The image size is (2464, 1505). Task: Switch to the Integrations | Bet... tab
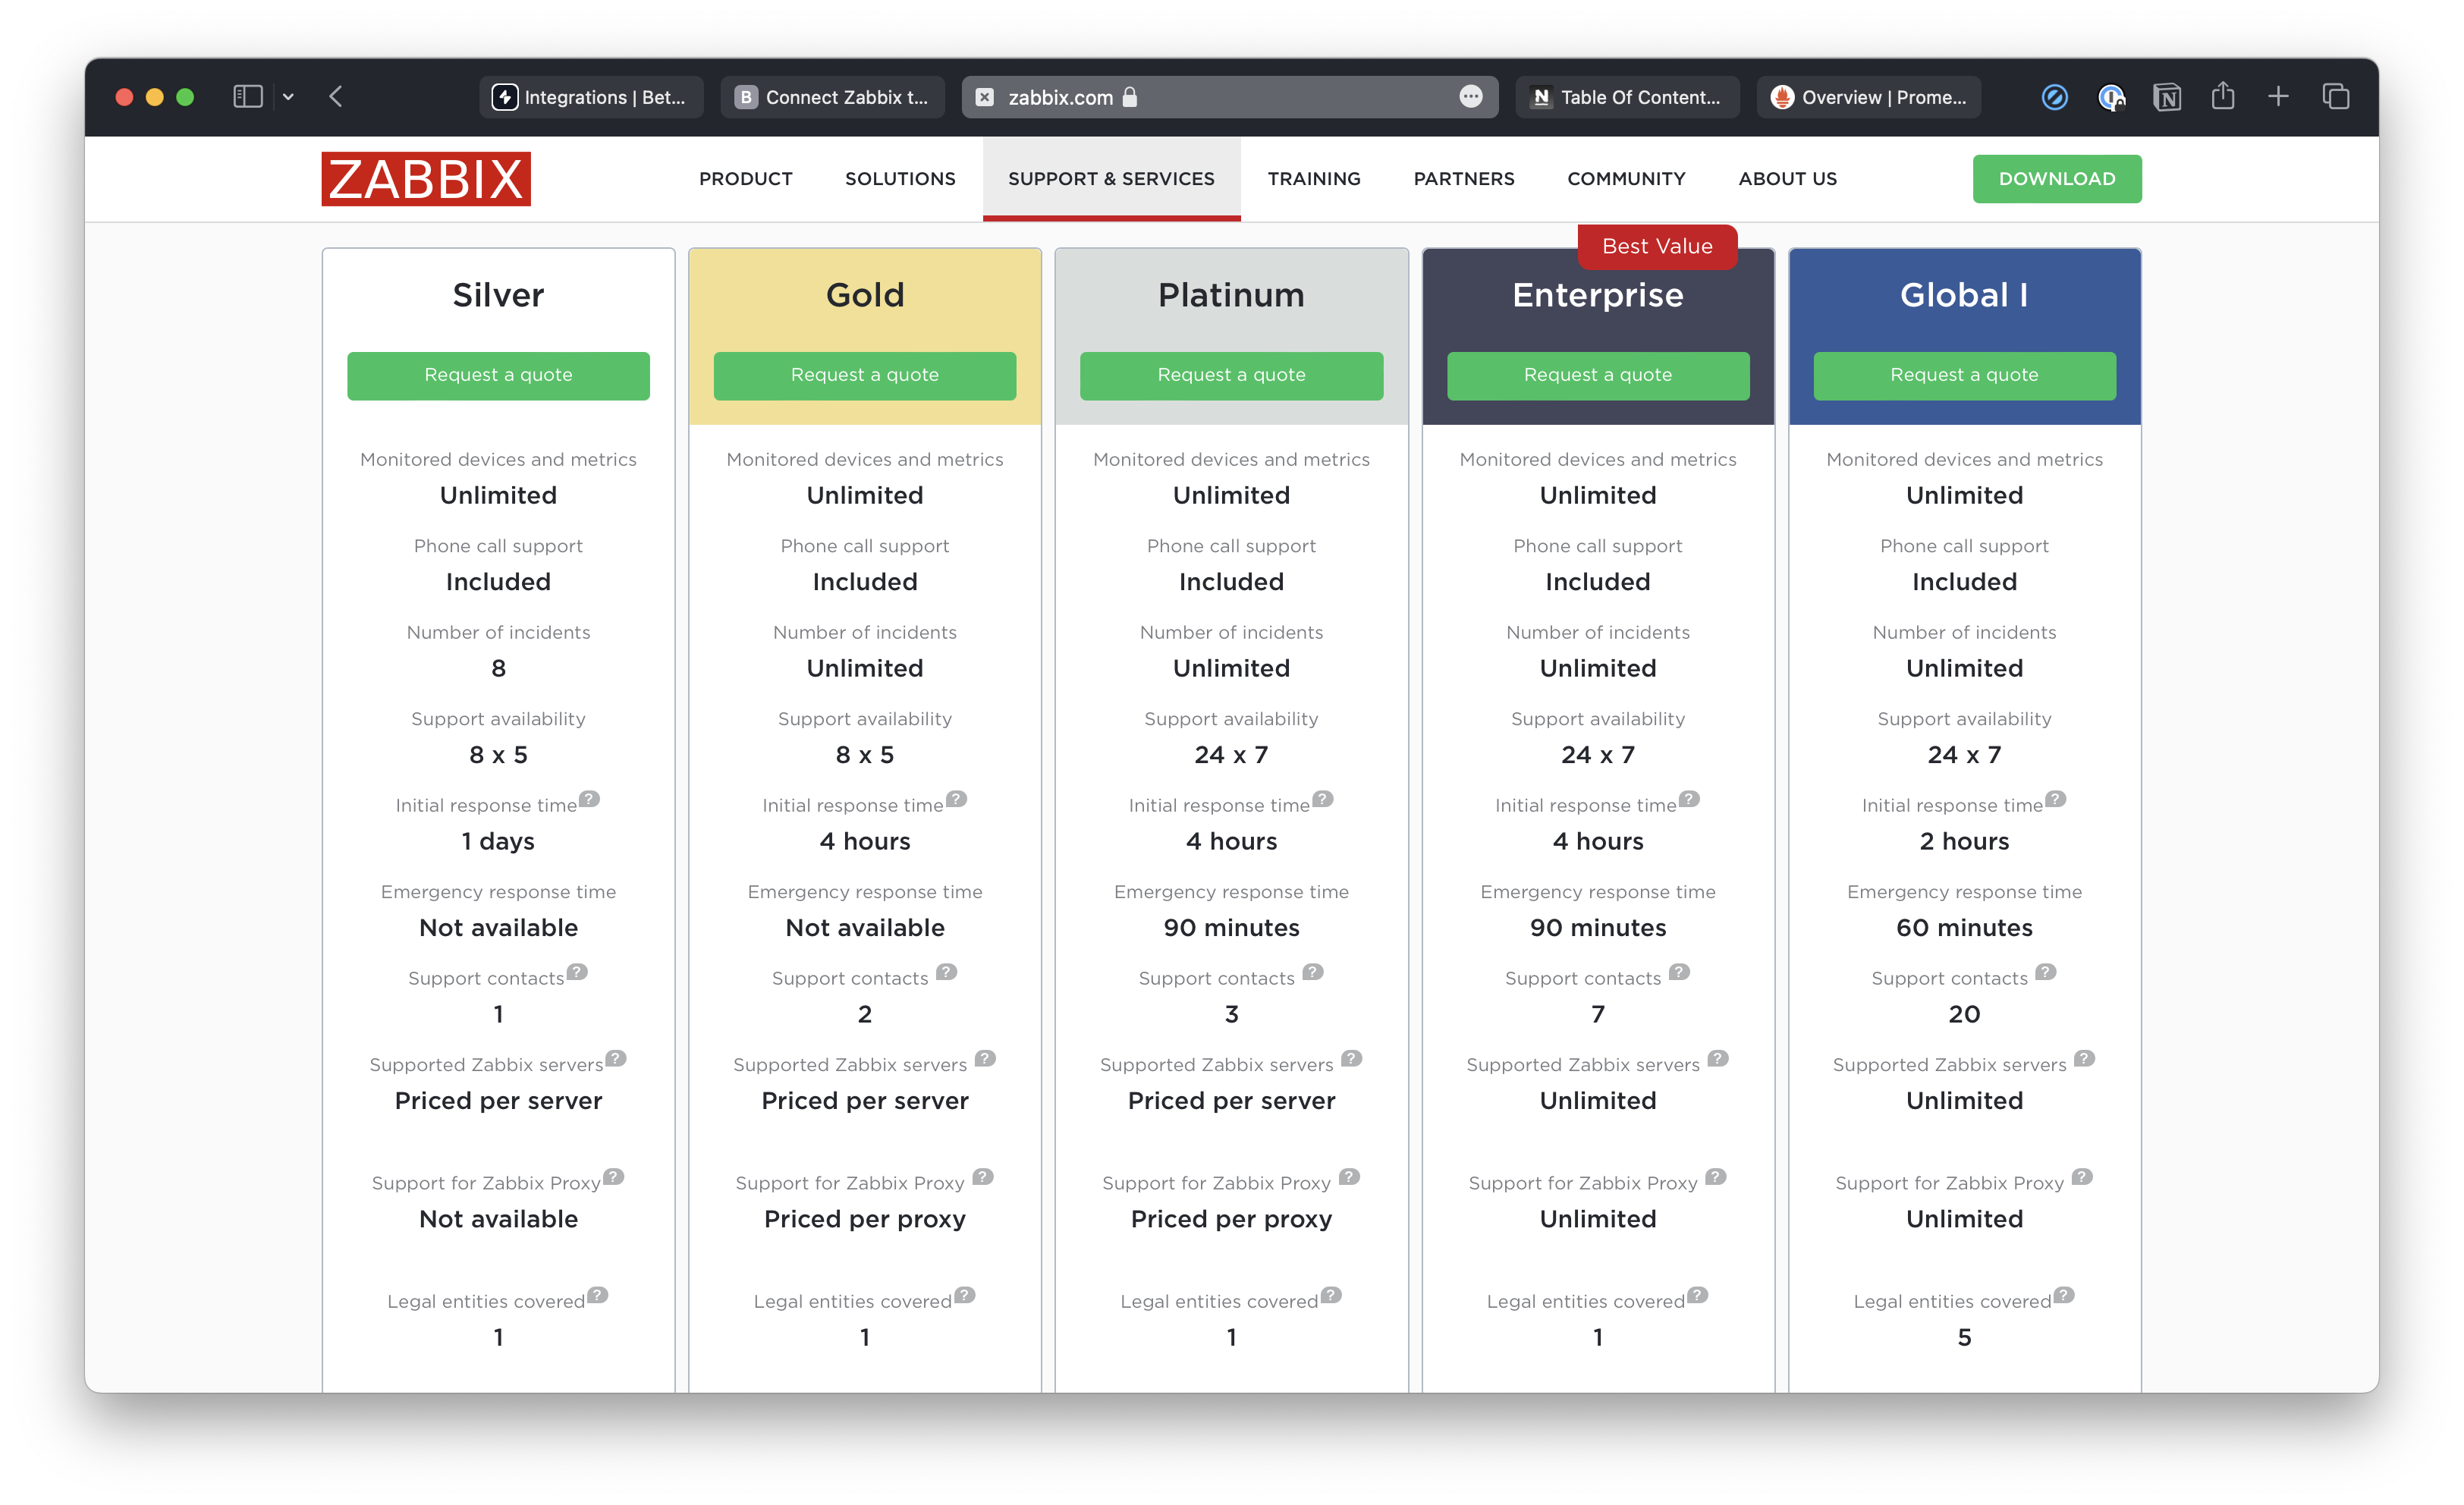click(x=591, y=97)
